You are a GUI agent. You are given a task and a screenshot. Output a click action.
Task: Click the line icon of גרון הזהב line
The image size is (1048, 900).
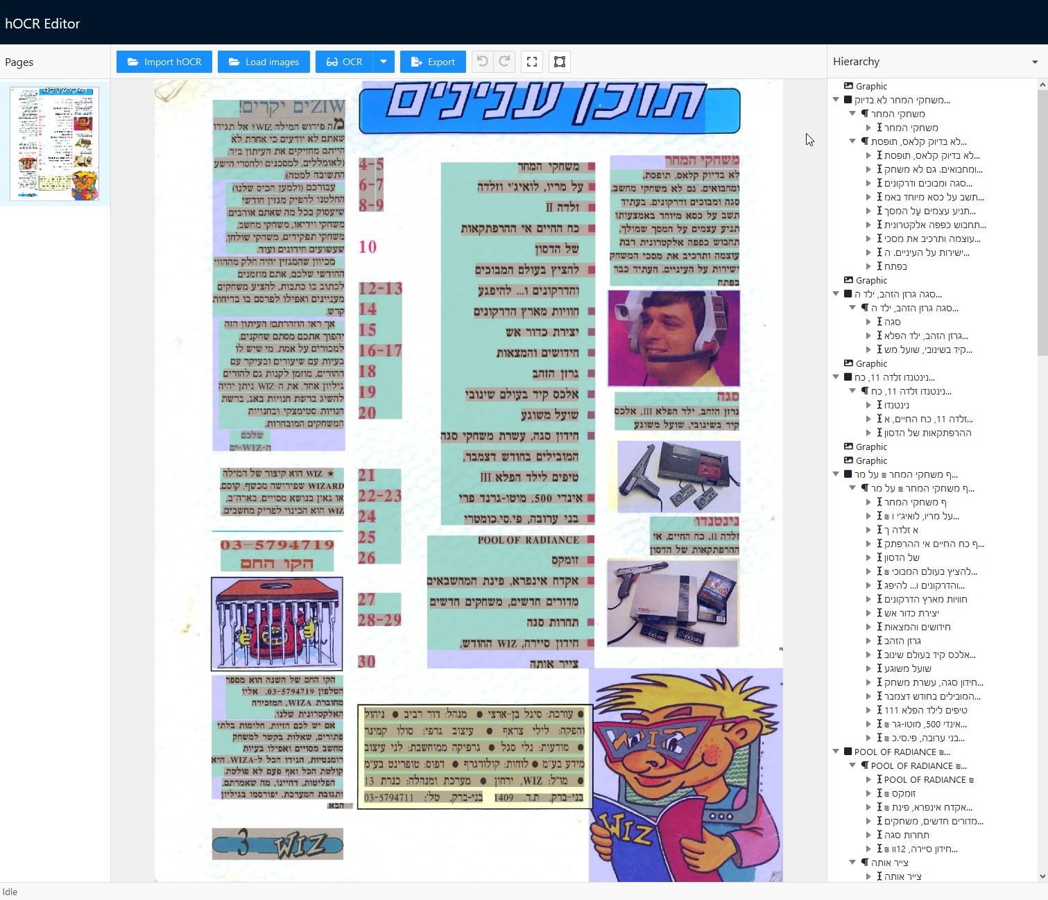tap(879, 641)
